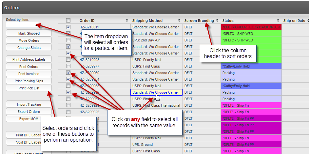309x154 pixels.
Task: Sort by Order ID column arrows
Action: (127, 21)
